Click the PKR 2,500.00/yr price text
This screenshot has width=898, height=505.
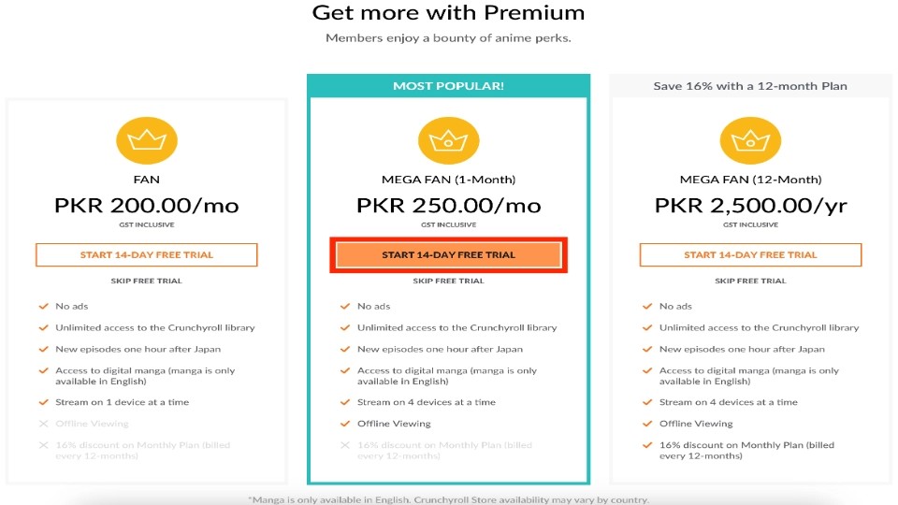[750, 206]
